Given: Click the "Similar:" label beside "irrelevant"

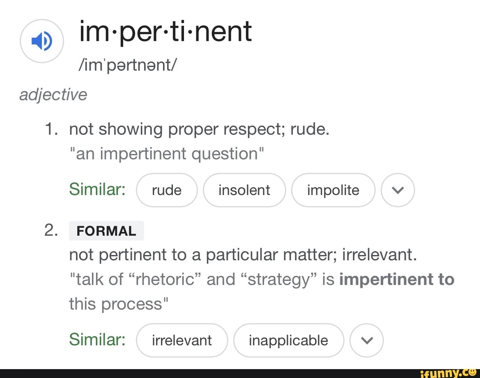Looking at the screenshot, I should tap(96, 340).
